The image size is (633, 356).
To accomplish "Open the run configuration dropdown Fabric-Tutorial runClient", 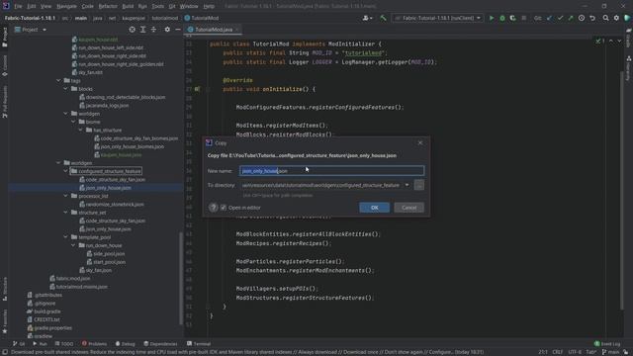I will [x=438, y=18].
